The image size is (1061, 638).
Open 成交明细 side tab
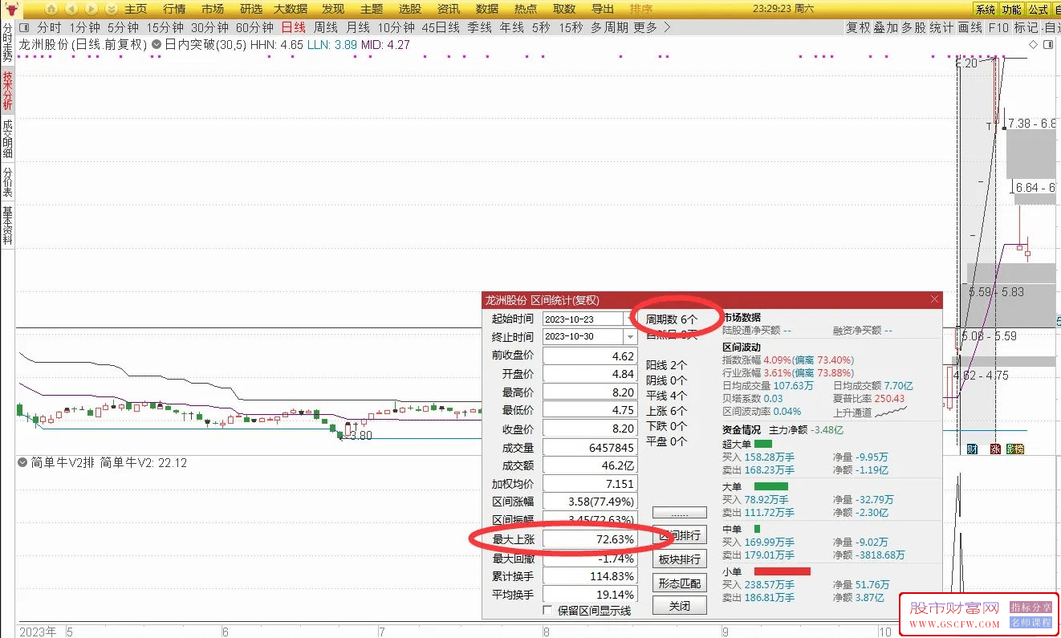[7, 138]
